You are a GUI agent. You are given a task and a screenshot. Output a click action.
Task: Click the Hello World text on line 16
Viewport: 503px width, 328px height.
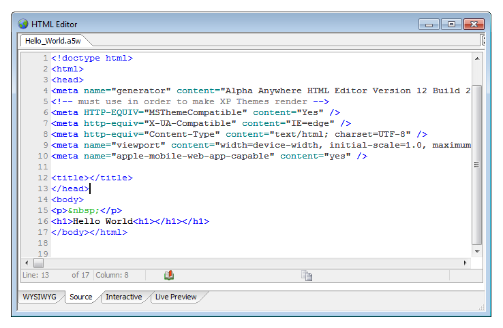tap(103, 221)
